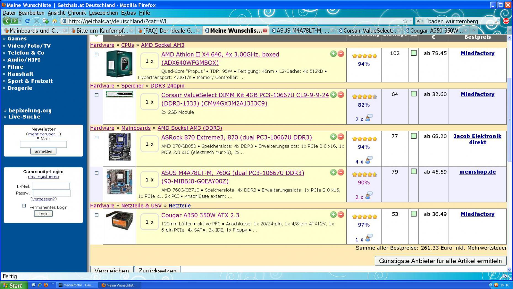Tick the select checkbox for ASUS M4A78LT-M
513x289 pixels.
[97, 173]
